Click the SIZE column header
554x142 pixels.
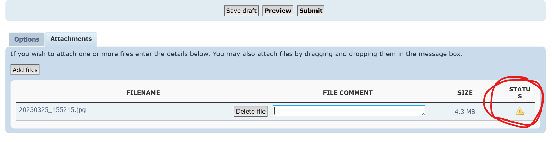coord(465,93)
